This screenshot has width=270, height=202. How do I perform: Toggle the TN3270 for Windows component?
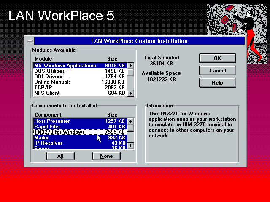click(x=80, y=132)
